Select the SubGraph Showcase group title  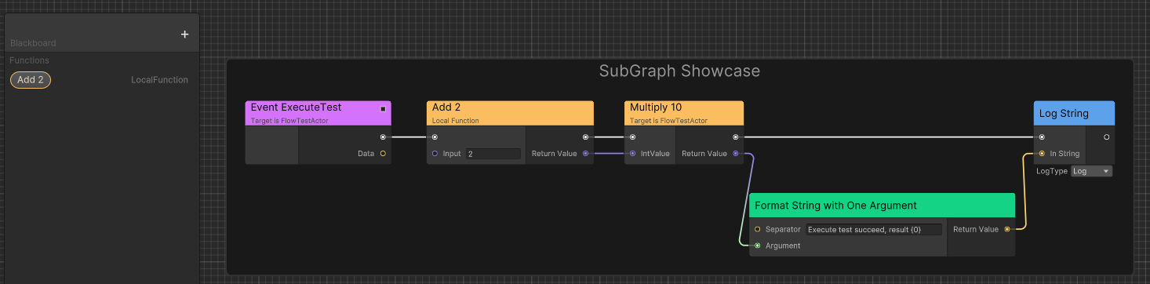tap(679, 71)
